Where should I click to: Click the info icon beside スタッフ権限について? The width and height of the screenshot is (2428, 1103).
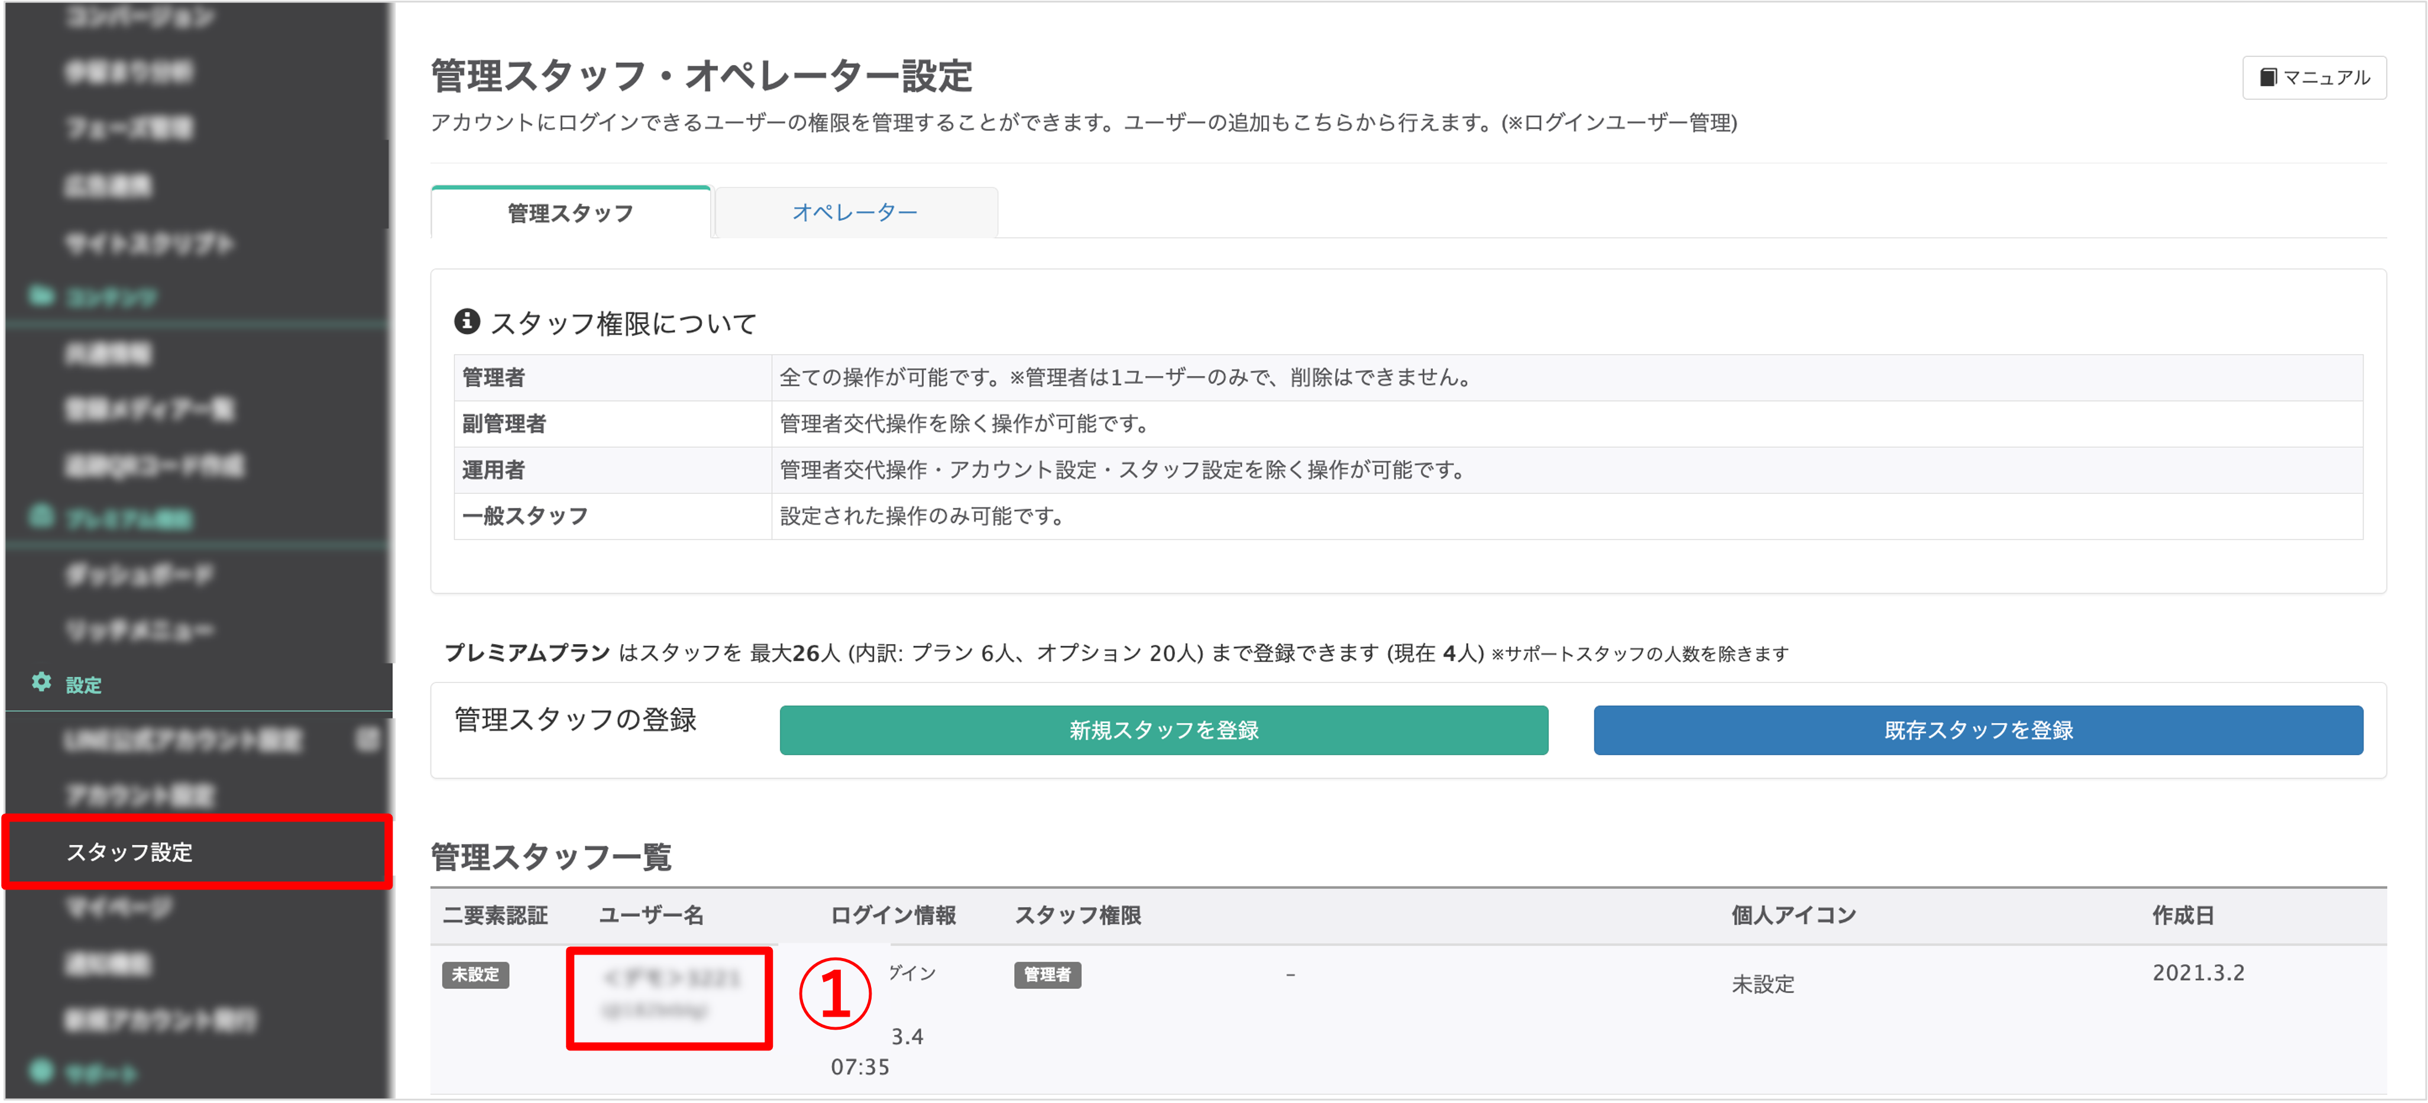click(x=468, y=321)
